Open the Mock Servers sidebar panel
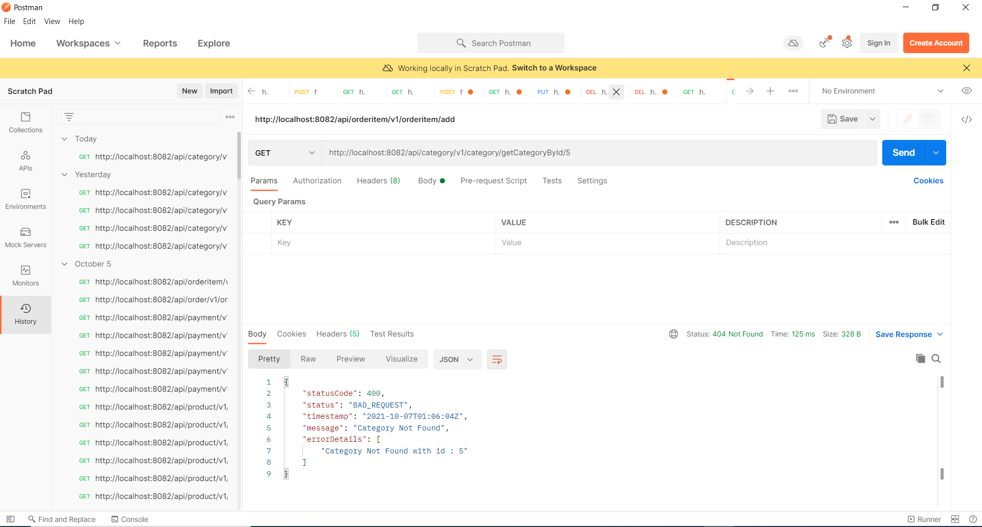The width and height of the screenshot is (982, 527). (x=26, y=237)
